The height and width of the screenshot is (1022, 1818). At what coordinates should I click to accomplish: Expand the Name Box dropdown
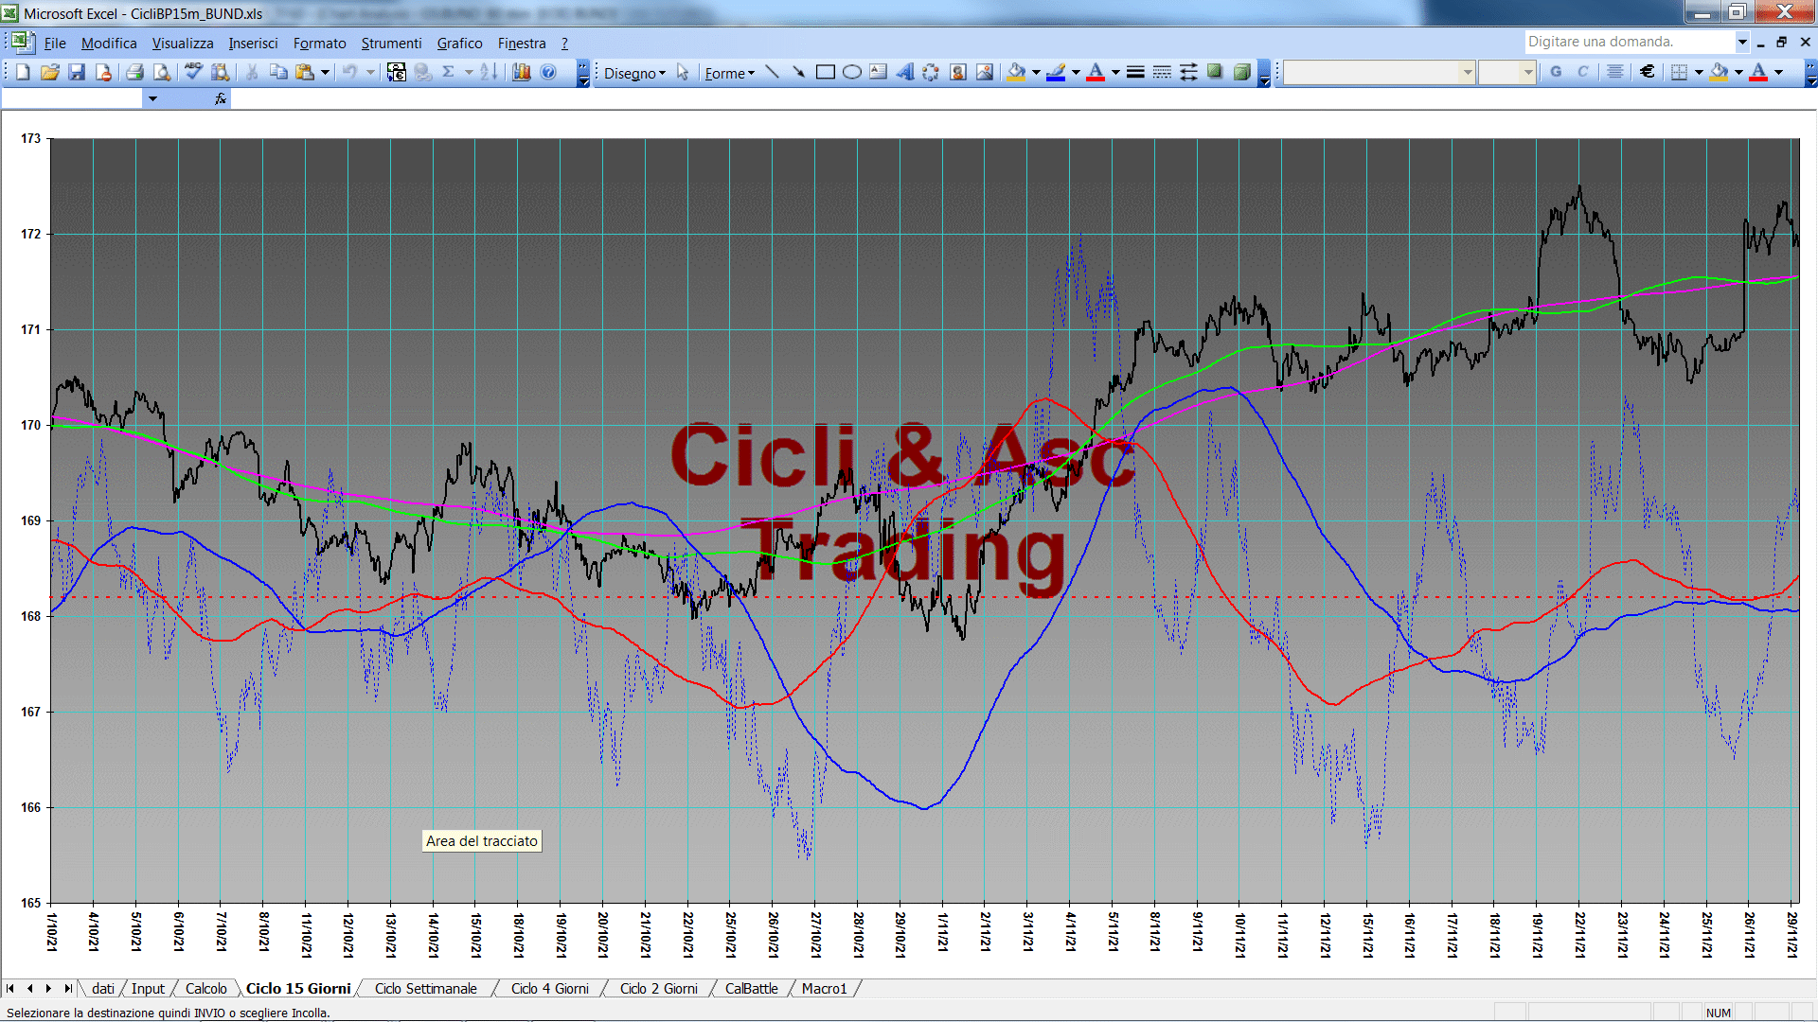(x=152, y=98)
